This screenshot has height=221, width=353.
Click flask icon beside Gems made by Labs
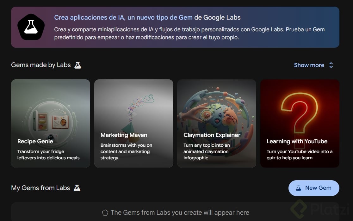tap(77, 65)
